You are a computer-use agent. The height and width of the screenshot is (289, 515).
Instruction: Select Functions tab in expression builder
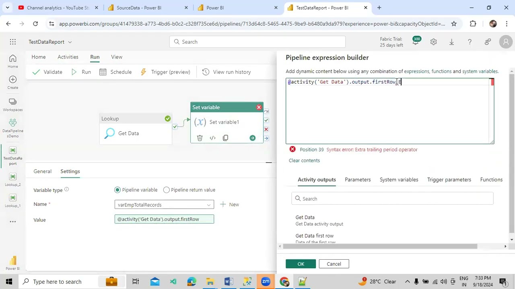click(491, 179)
